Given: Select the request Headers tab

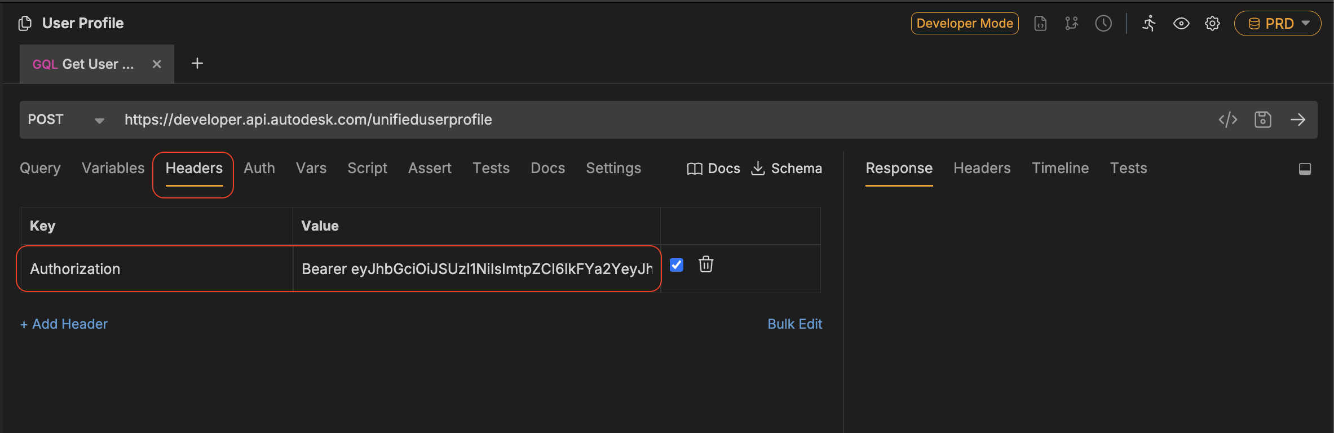Looking at the screenshot, I should click(194, 168).
